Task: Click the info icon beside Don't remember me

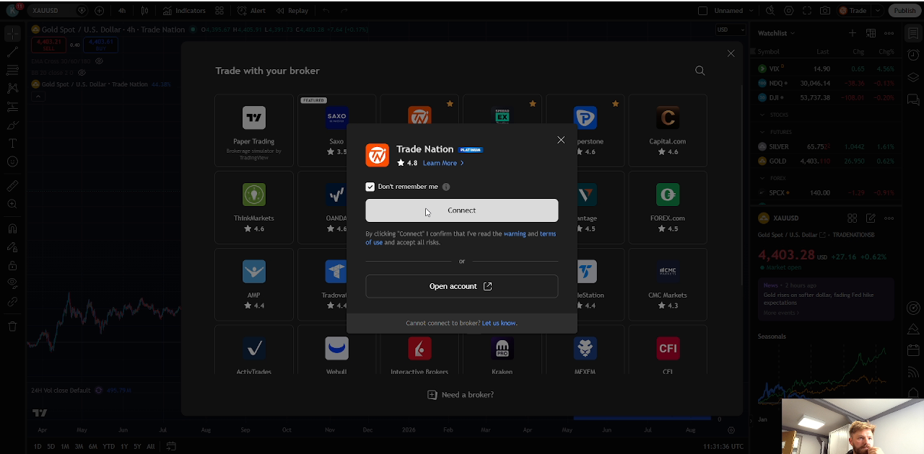Action: [x=446, y=187]
